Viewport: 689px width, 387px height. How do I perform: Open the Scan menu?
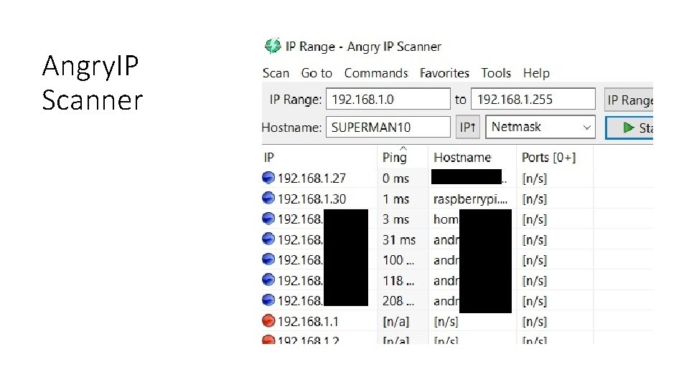(276, 73)
